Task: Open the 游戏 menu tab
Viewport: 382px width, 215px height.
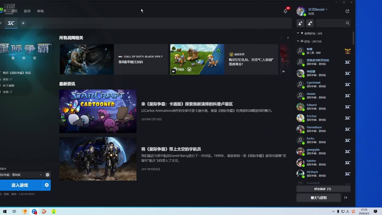Action: click(27, 11)
